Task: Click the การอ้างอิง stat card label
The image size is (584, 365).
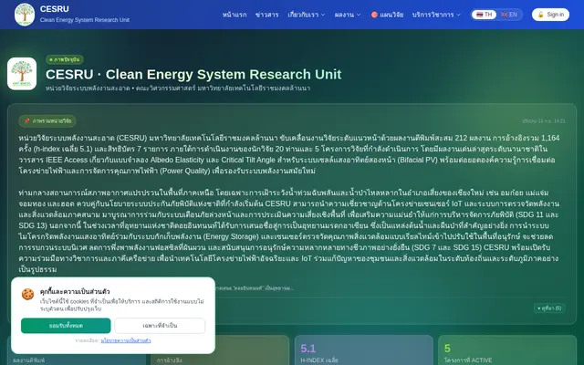Action: click(x=169, y=360)
